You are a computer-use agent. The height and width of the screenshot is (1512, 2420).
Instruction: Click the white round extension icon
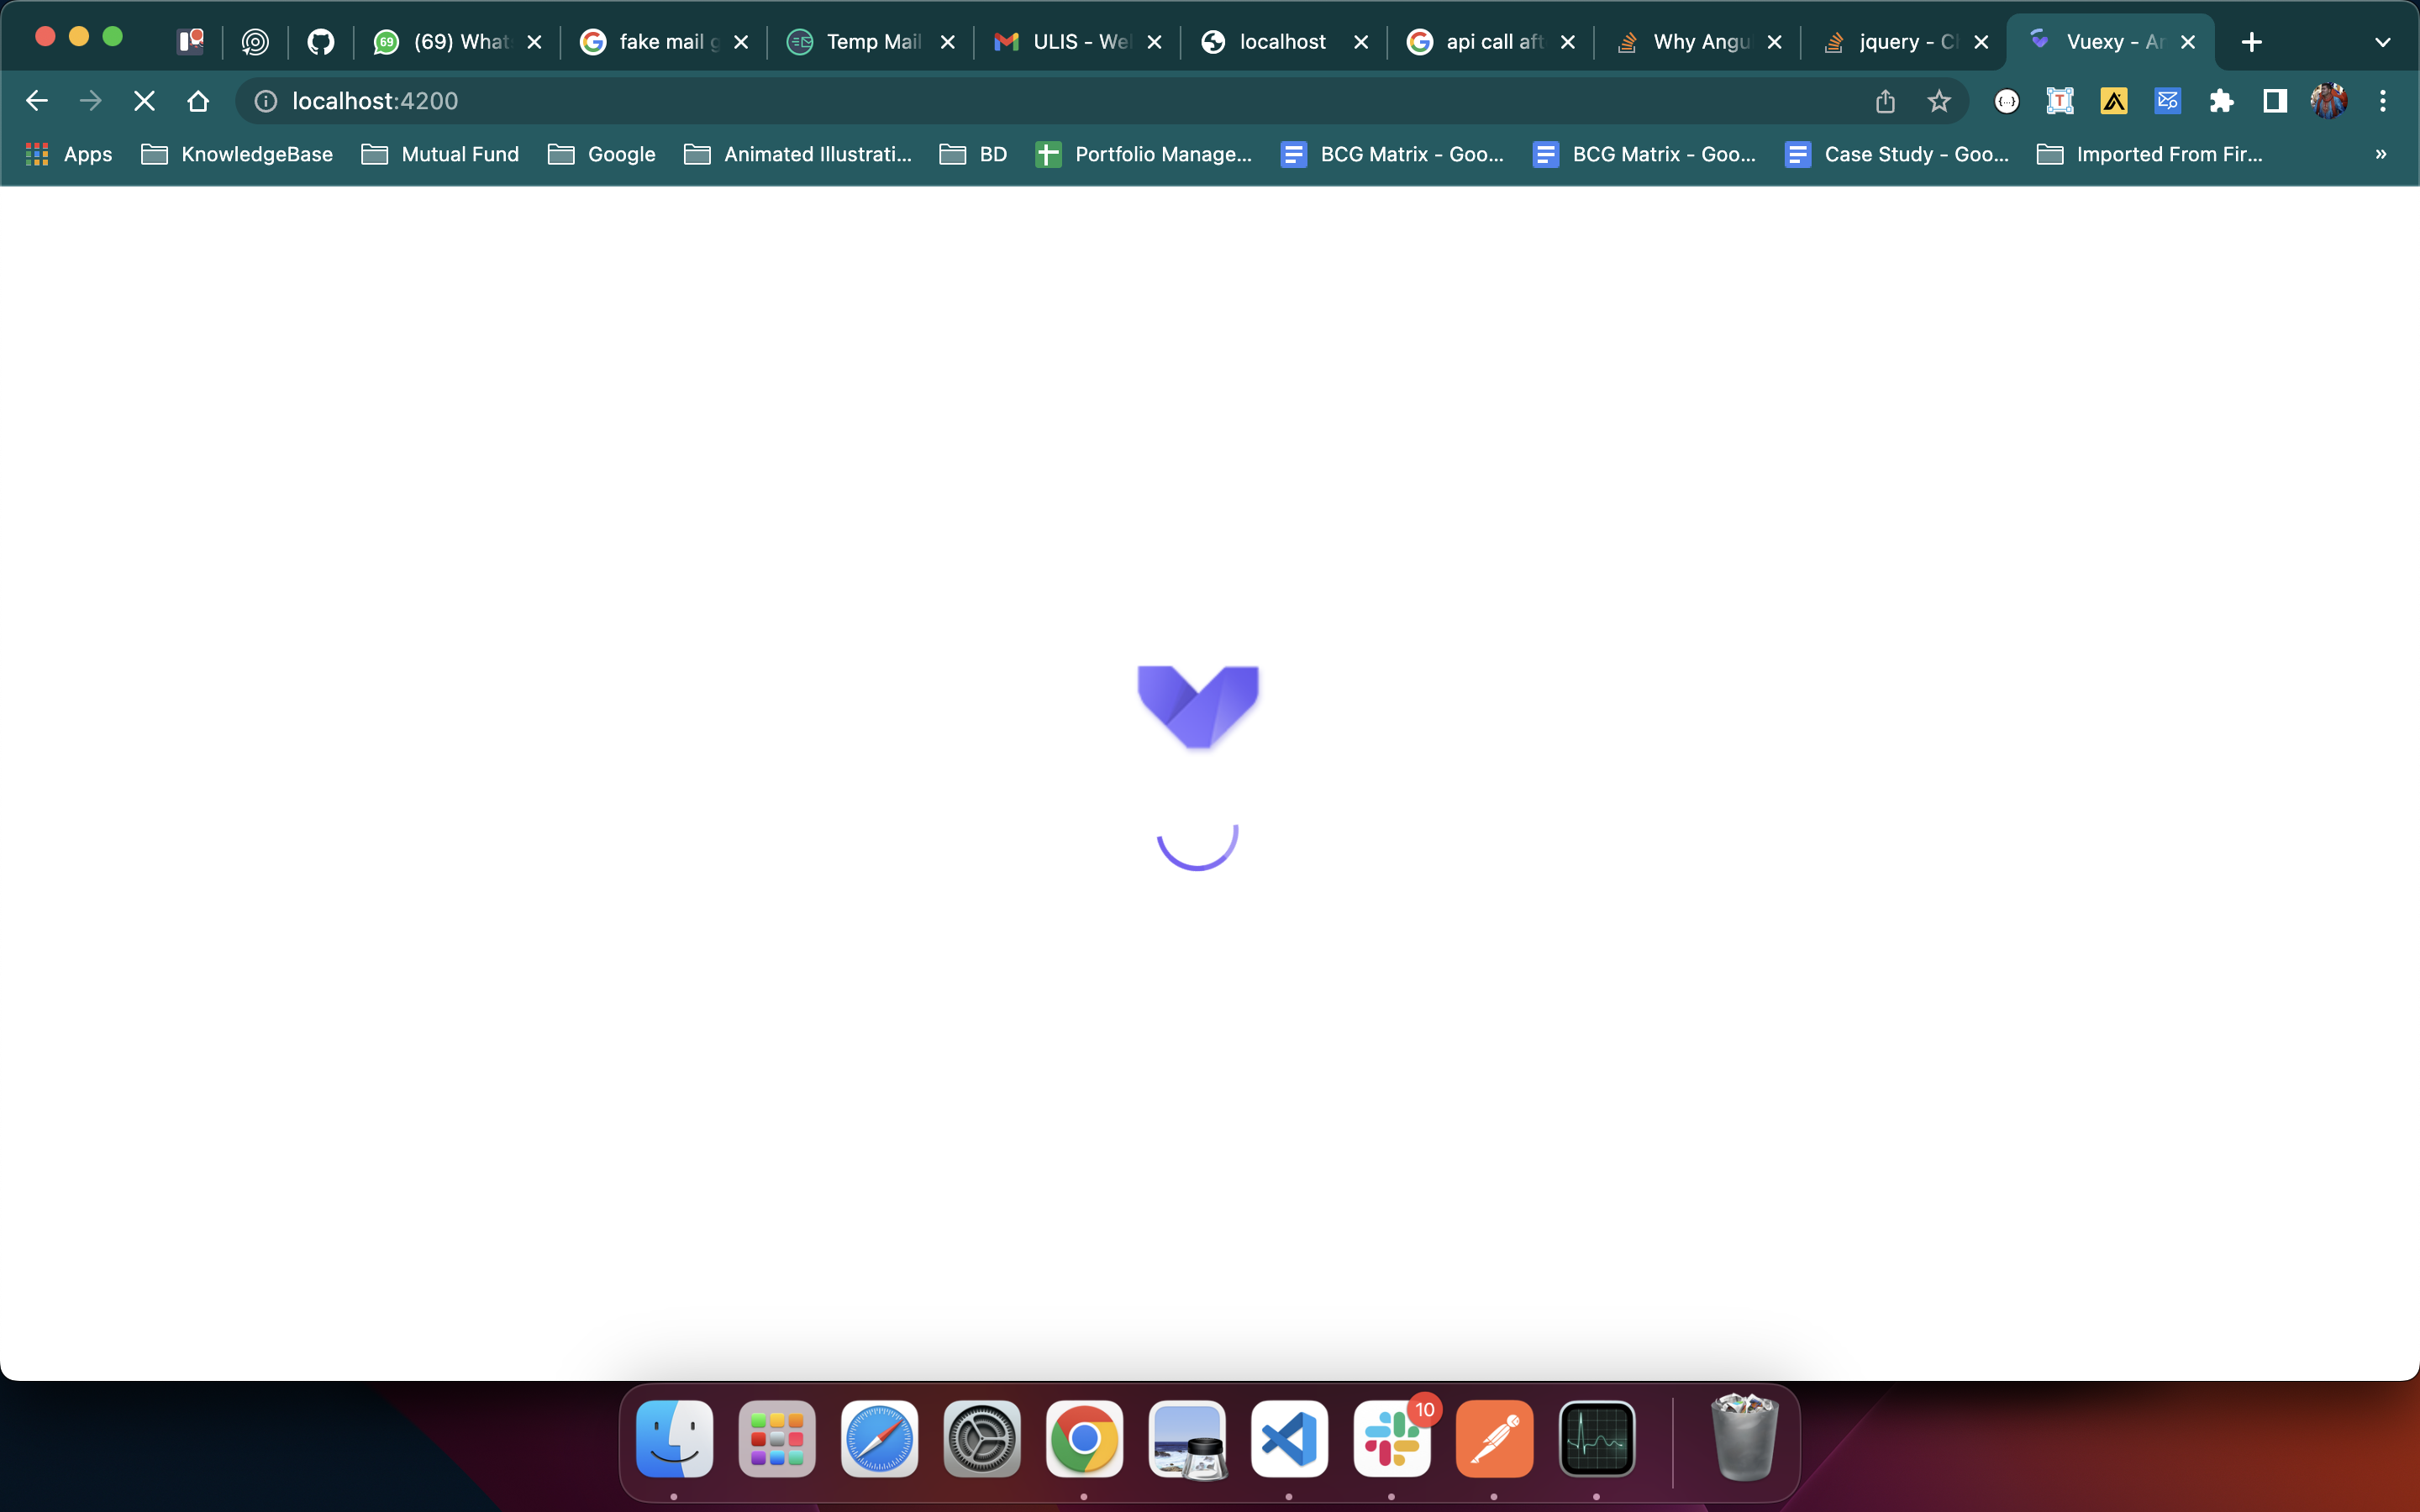pyautogui.click(x=2006, y=101)
